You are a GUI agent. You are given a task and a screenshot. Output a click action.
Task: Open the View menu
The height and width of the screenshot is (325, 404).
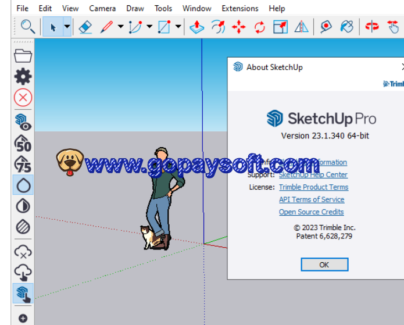click(70, 9)
